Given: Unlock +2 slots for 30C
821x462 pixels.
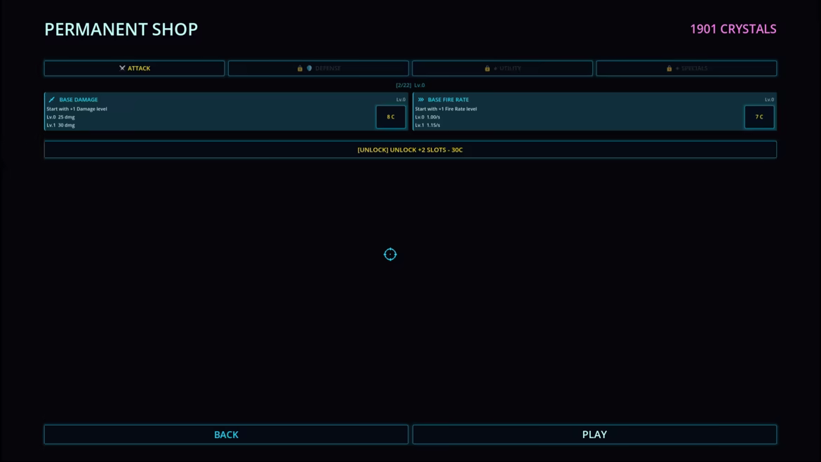Looking at the screenshot, I should click(410, 150).
